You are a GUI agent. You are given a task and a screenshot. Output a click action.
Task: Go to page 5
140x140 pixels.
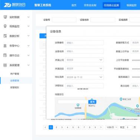click(x=73, y=127)
